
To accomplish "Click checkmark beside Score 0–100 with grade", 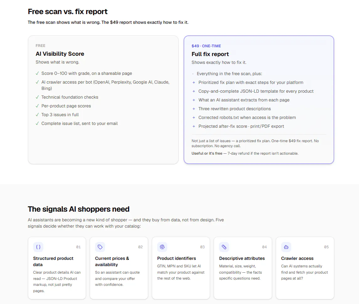I will (37, 73).
